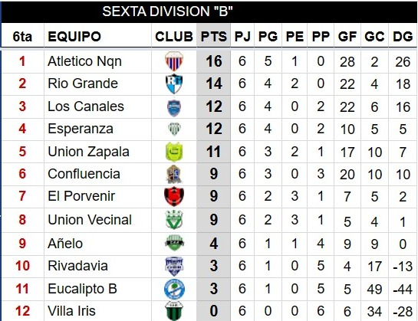Screen dimensions: 418x321
Task: Select the Atletico Nqn team name
Action: click(x=85, y=61)
